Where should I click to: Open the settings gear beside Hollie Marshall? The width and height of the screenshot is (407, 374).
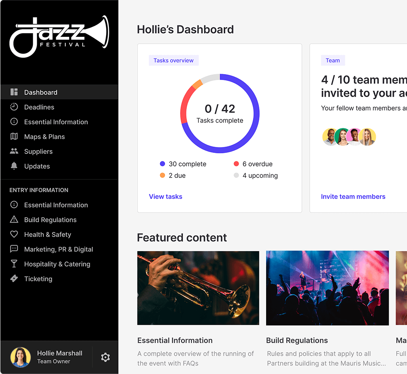tap(105, 357)
